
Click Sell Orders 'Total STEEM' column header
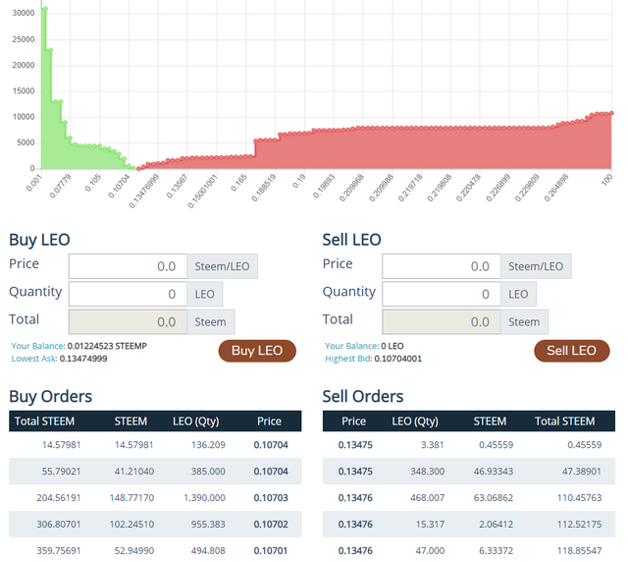point(565,421)
